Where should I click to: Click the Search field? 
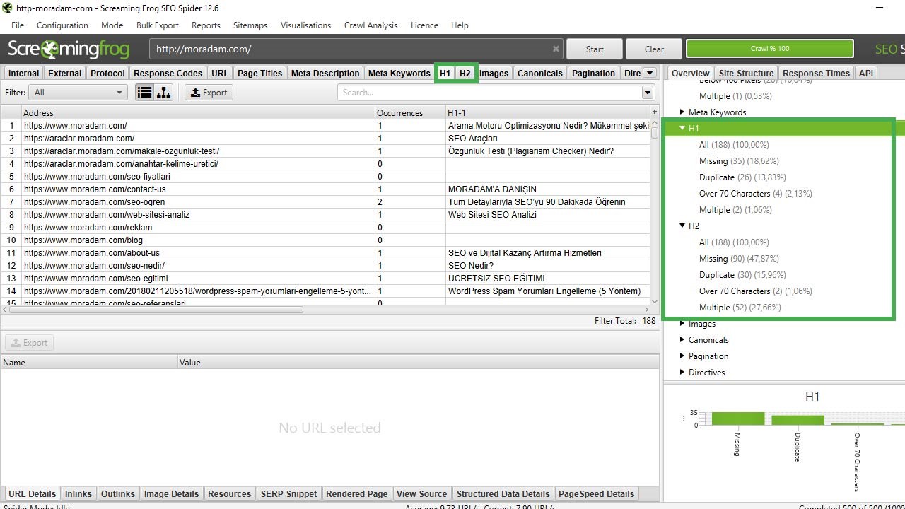tap(489, 93)
